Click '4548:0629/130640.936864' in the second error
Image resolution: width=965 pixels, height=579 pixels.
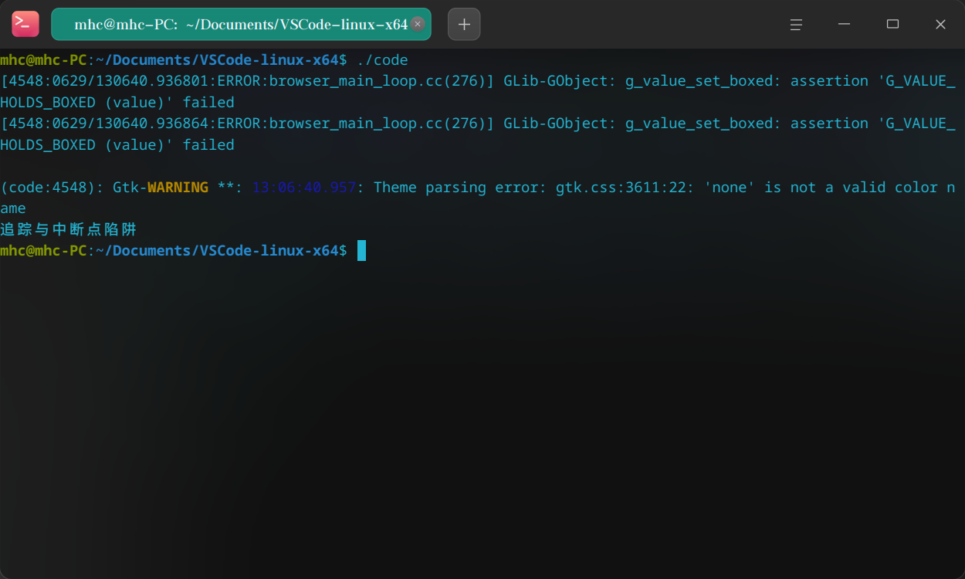point(109,124)
